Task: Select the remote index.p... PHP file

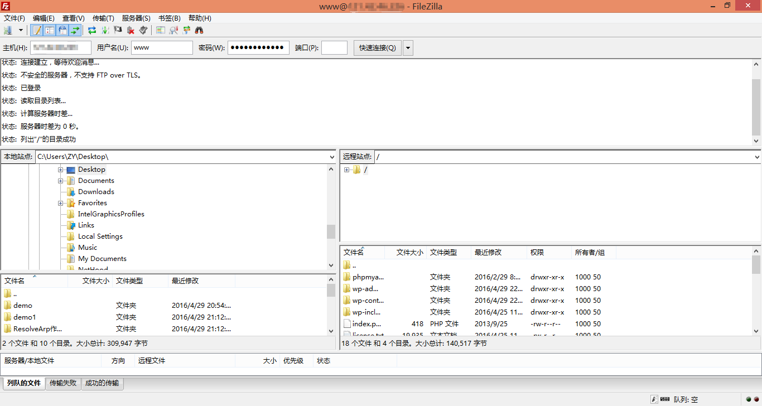Action: (x=546, y=324)
